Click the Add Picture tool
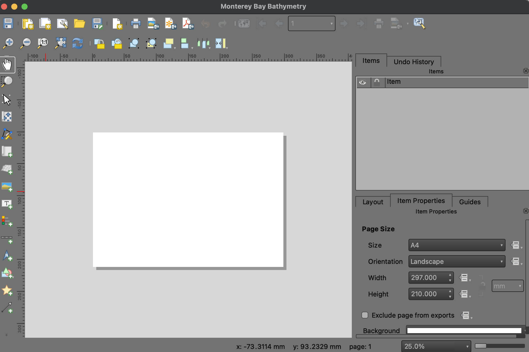529x352 pixels. coord(7,187)
